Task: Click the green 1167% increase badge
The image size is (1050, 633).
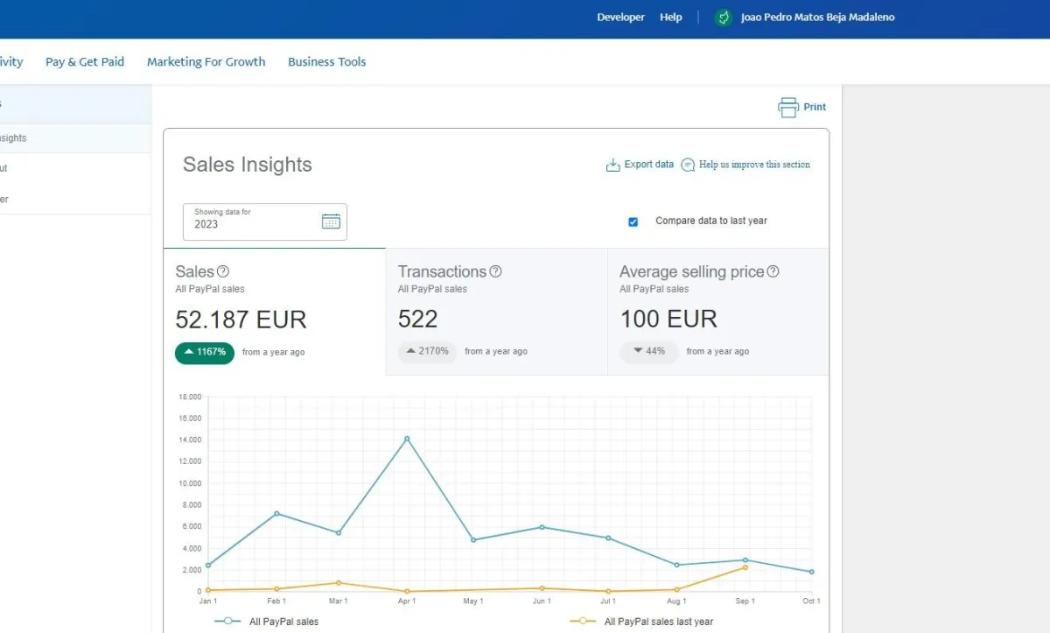Action: pyautogui.click(x=205, y=352)
